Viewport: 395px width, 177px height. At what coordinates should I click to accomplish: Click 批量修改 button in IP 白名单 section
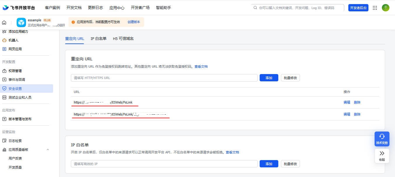(x=290, y=164)
